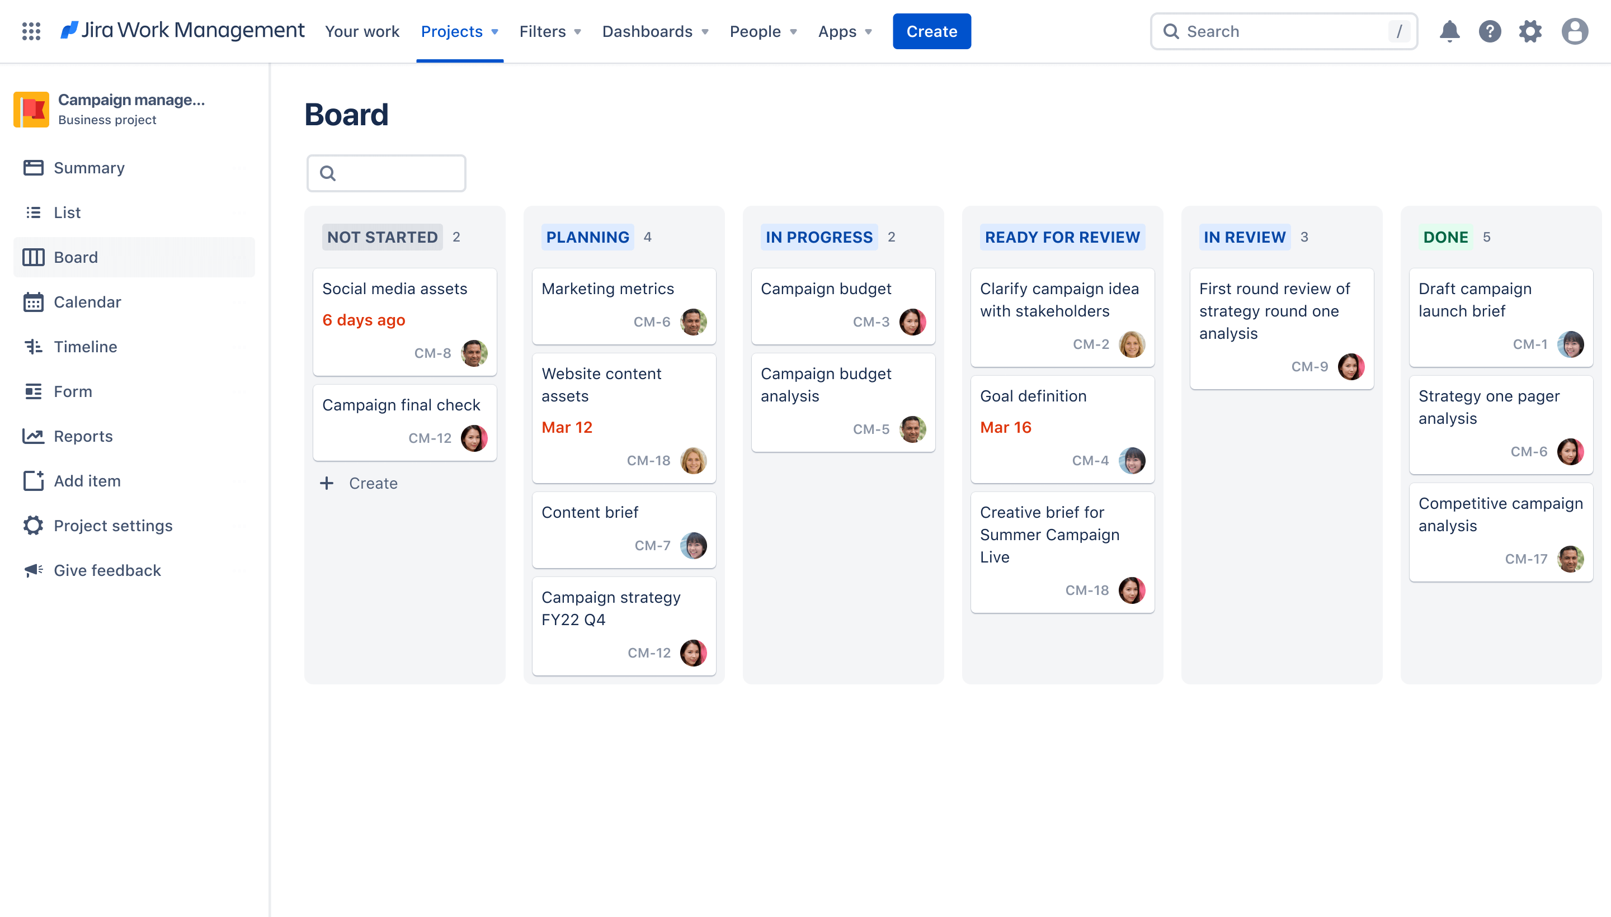Screen dimensions: 1611x917
Task: Navigate to Timeline view
Action: pos(85,346)
